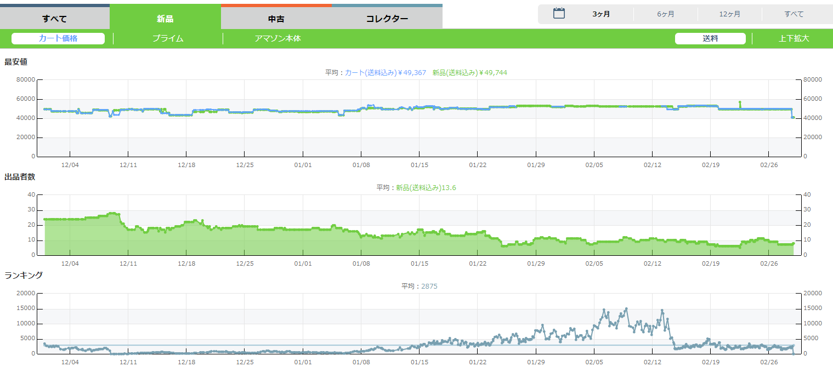Screen dimensions: 833x367
Task: Select the コレクター tab
Action: click(x=387, y=19)
